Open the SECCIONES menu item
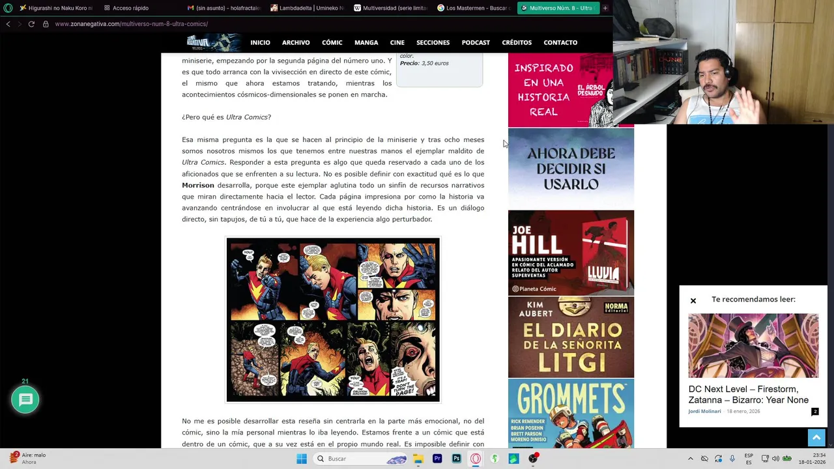Screen dimensions: 834x469 [x=433, y=42]
